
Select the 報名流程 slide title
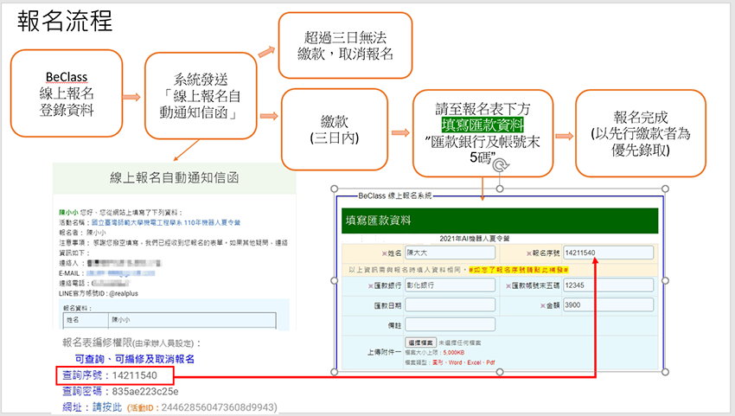click(65, 21)
